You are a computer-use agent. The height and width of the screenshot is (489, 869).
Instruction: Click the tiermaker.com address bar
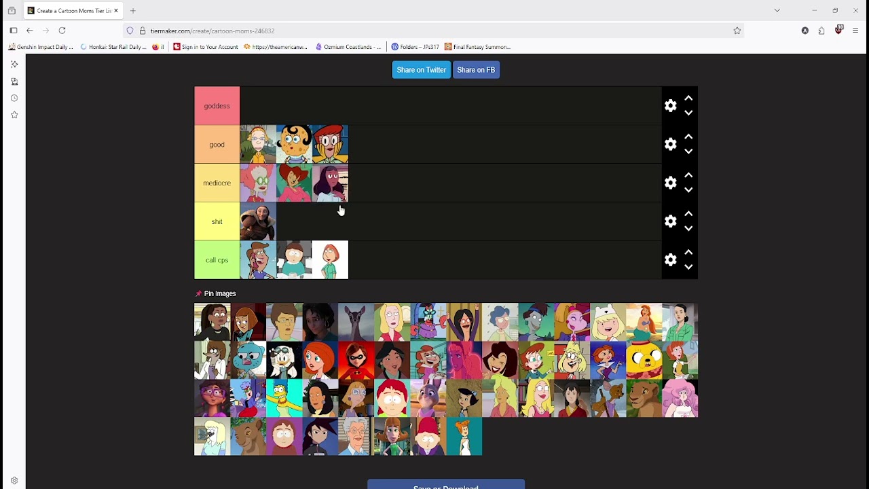[434, 31]
